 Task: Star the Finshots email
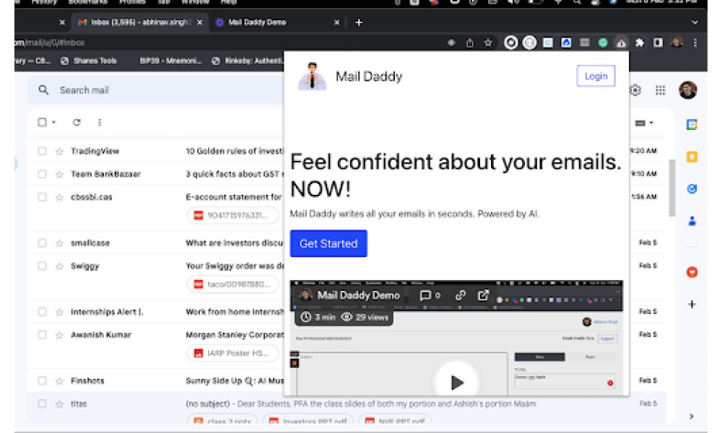click(x=59, y=381)
